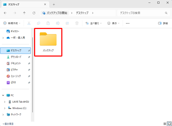Viewport: 172px width, 126px height.
Task: Open the three-dots See more menu
Action: (x=128, y=23)
